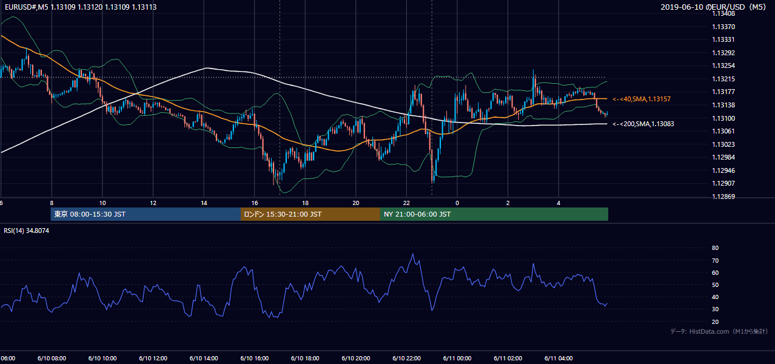Click the HistData.com data source credit
775x364 pixels.
pos(719,331)
